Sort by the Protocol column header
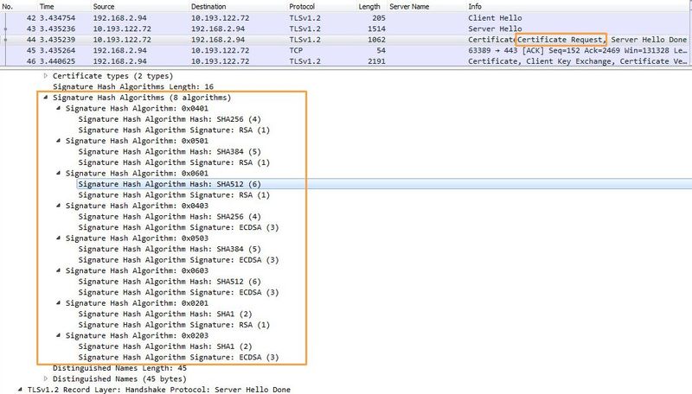This screenshot has width=692, height=394. point(302,7)
